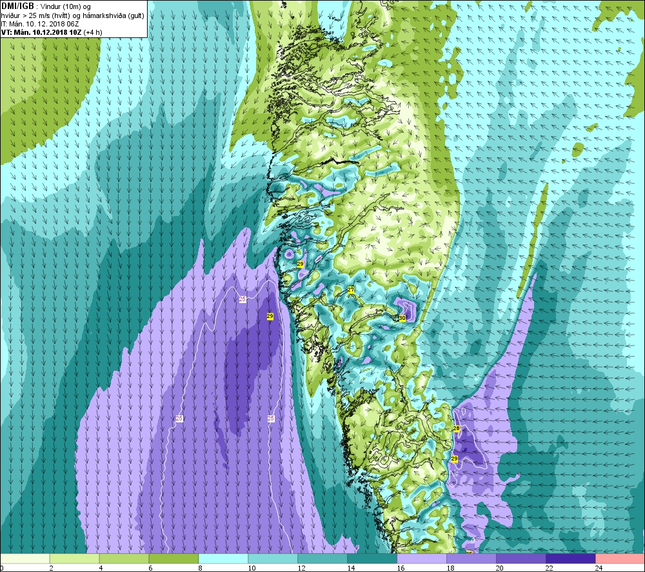
Task: Select the pale cream 0–2 m/s legend swatch
Action: 25,558
